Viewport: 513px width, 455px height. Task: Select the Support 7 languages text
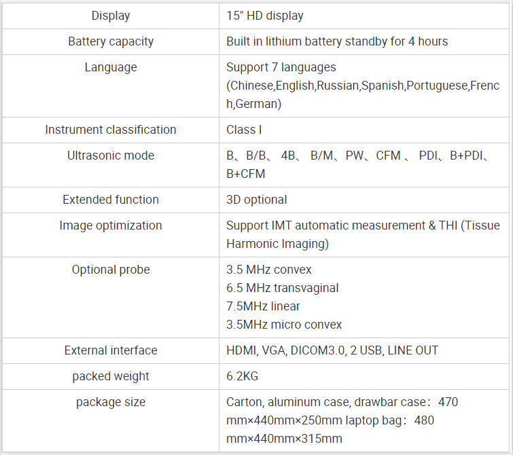(x=281, y=67)
